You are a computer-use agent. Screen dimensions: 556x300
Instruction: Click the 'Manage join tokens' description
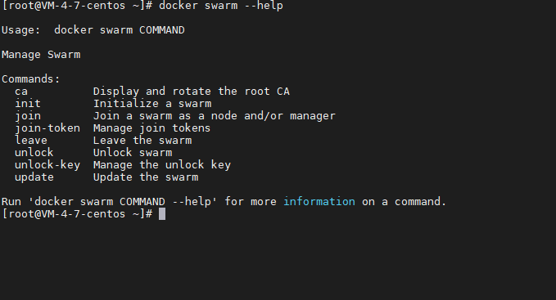151,128
